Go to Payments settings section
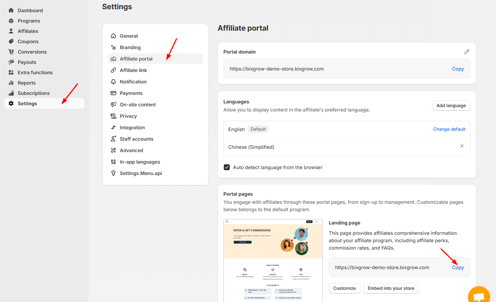 (x=131, y=93)
